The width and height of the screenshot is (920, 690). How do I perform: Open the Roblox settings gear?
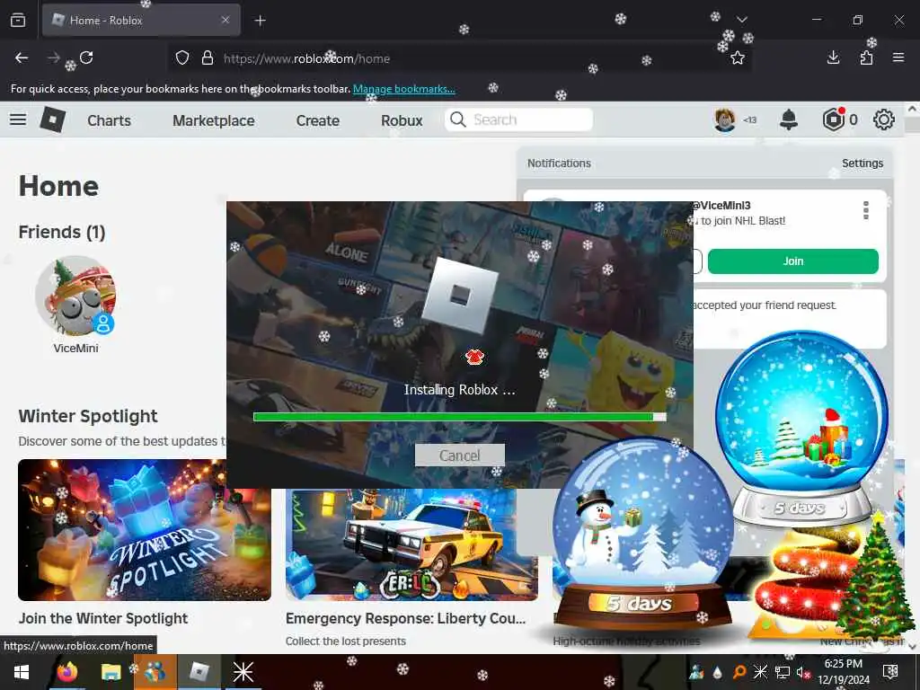(x=884, y=119)
